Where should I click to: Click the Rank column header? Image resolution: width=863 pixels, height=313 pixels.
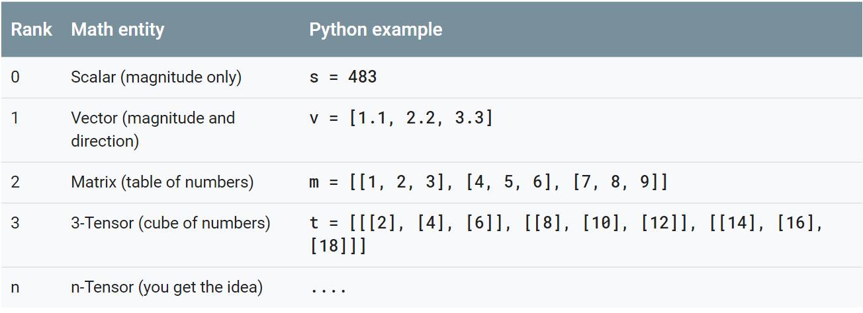pos(31,30)
